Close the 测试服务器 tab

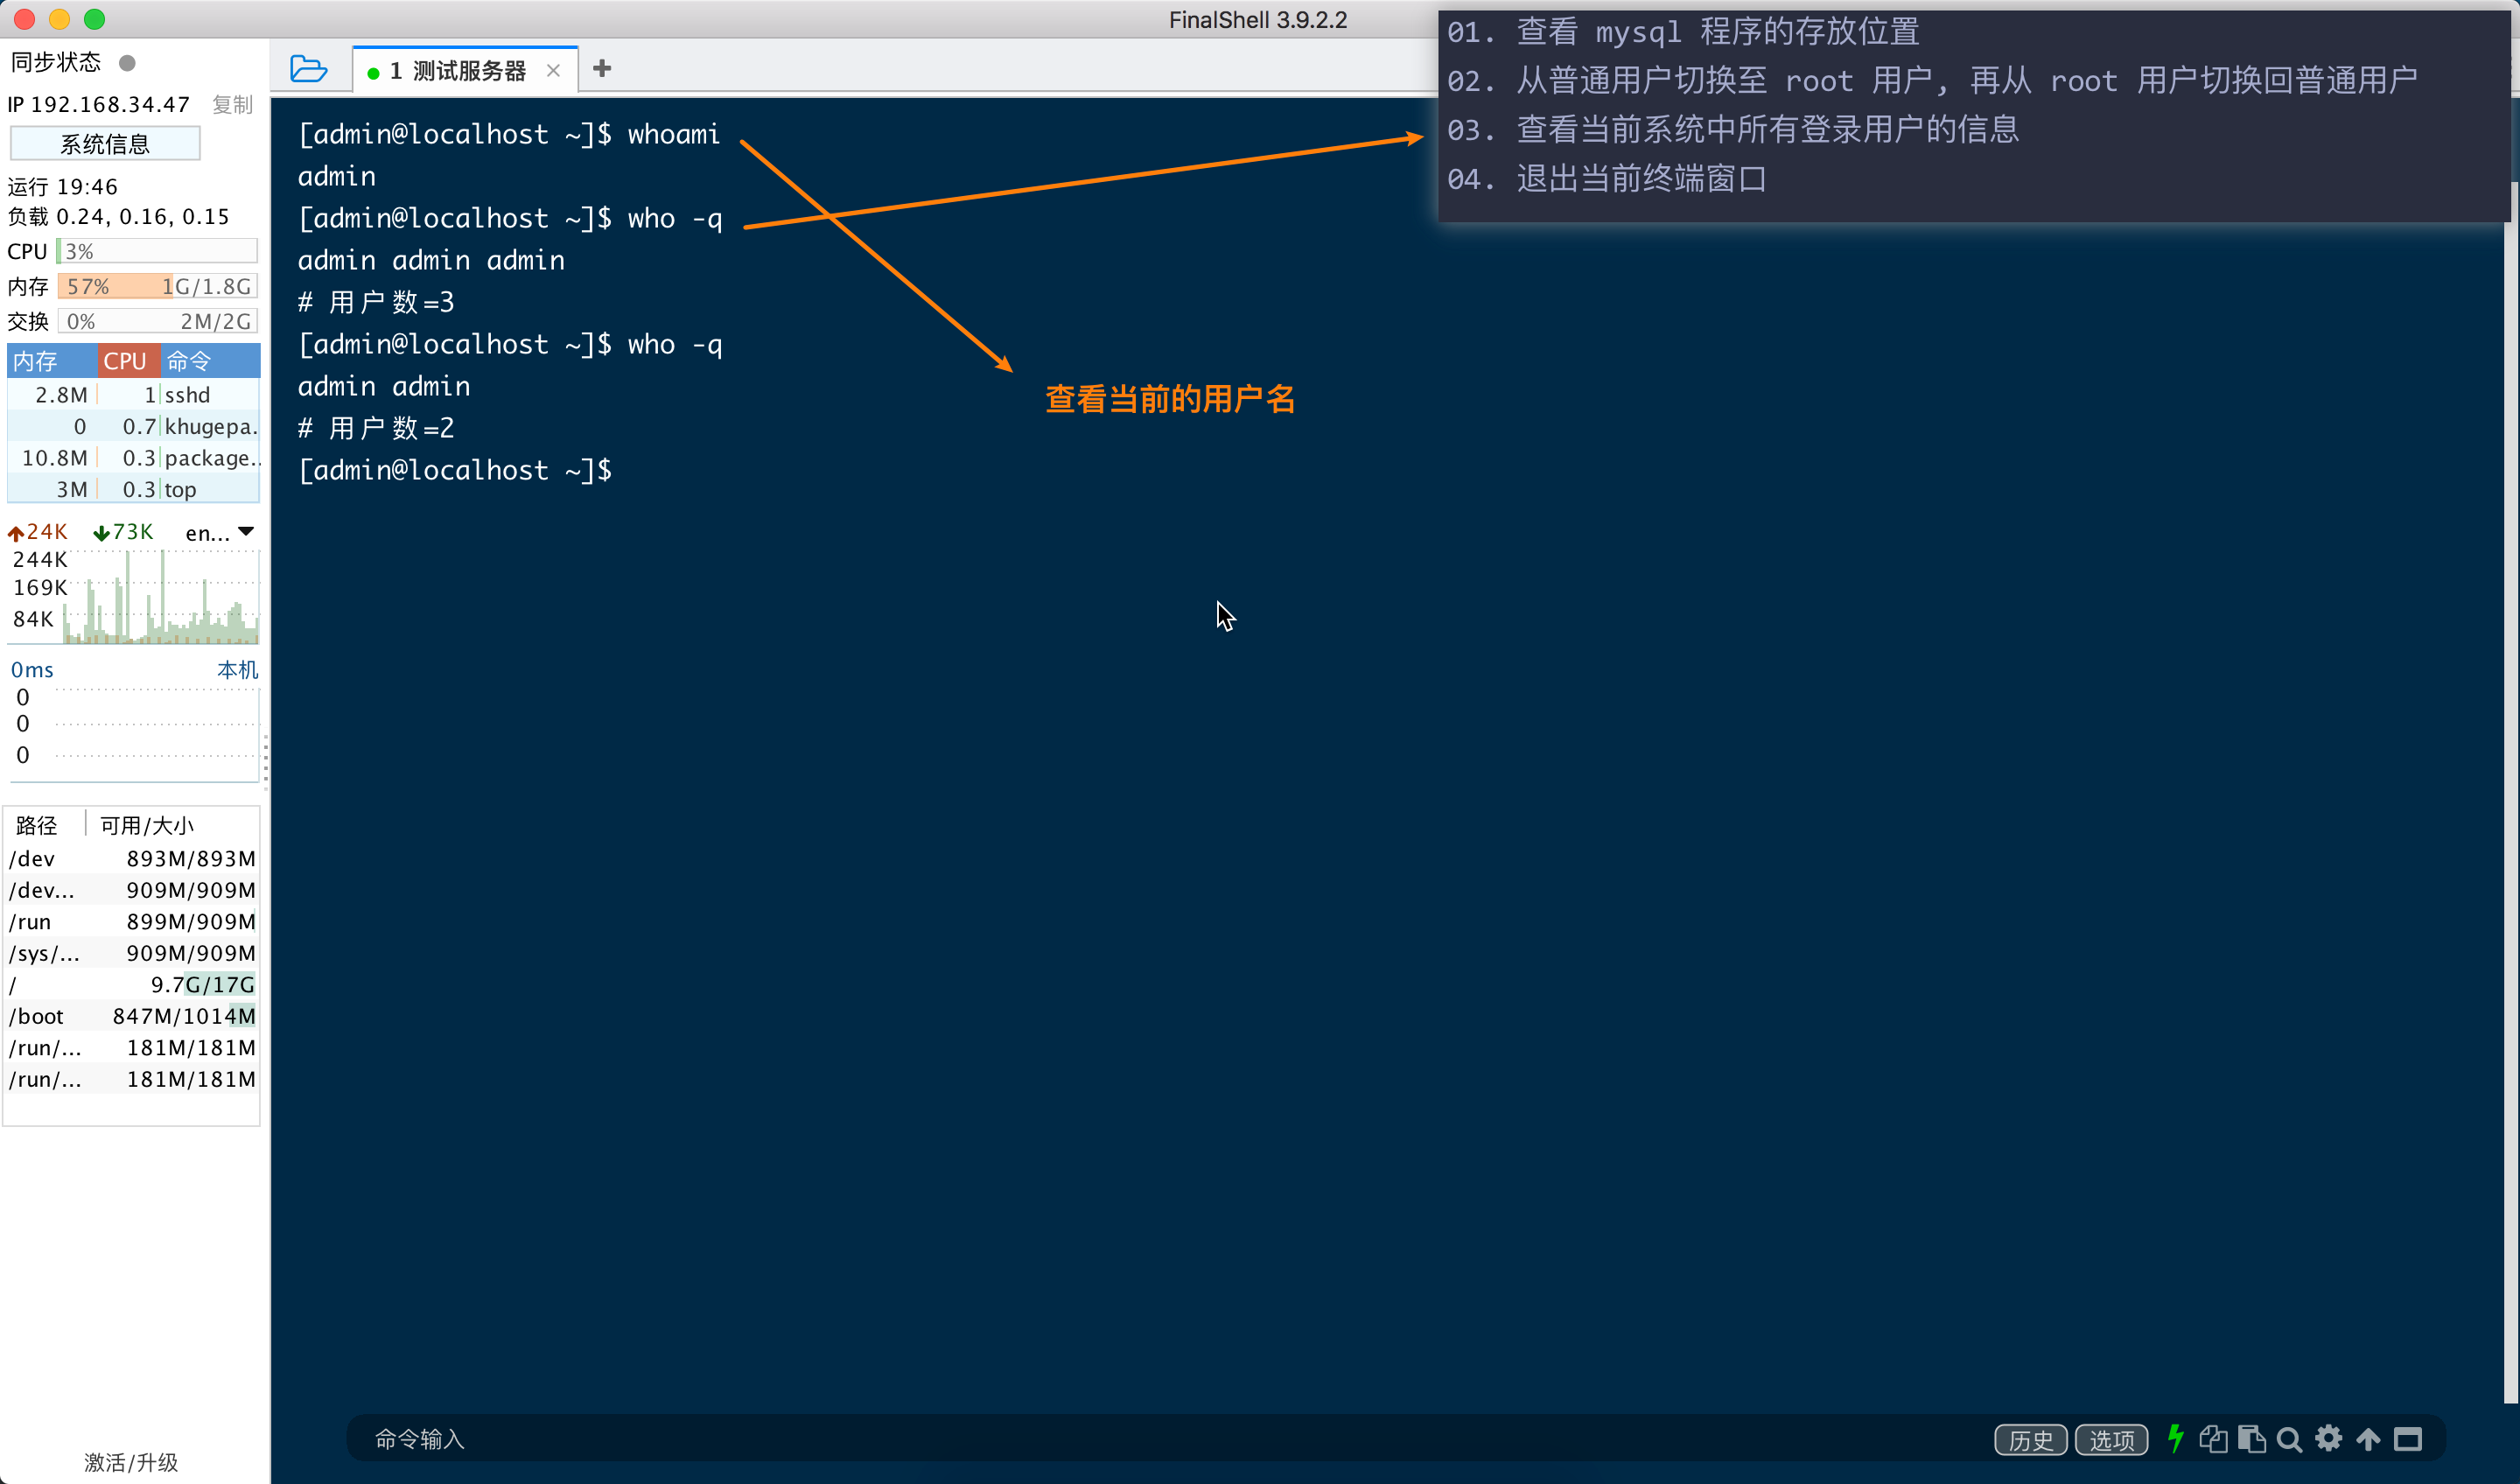[553, 71]
